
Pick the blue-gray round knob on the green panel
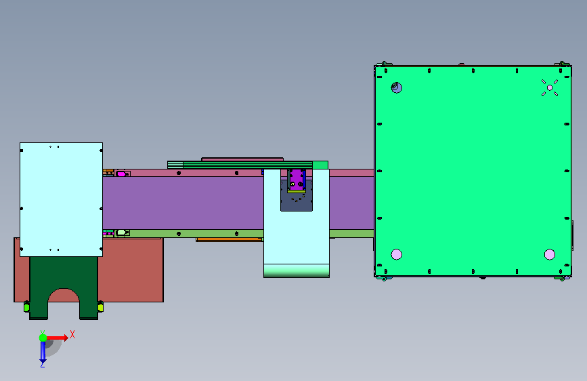(397, 87)
